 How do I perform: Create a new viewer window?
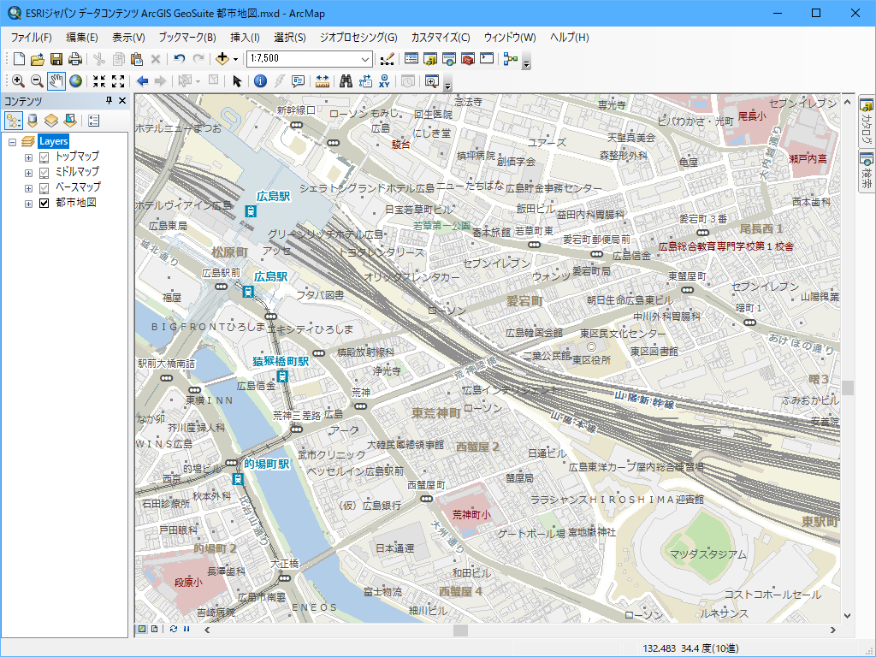431,81
